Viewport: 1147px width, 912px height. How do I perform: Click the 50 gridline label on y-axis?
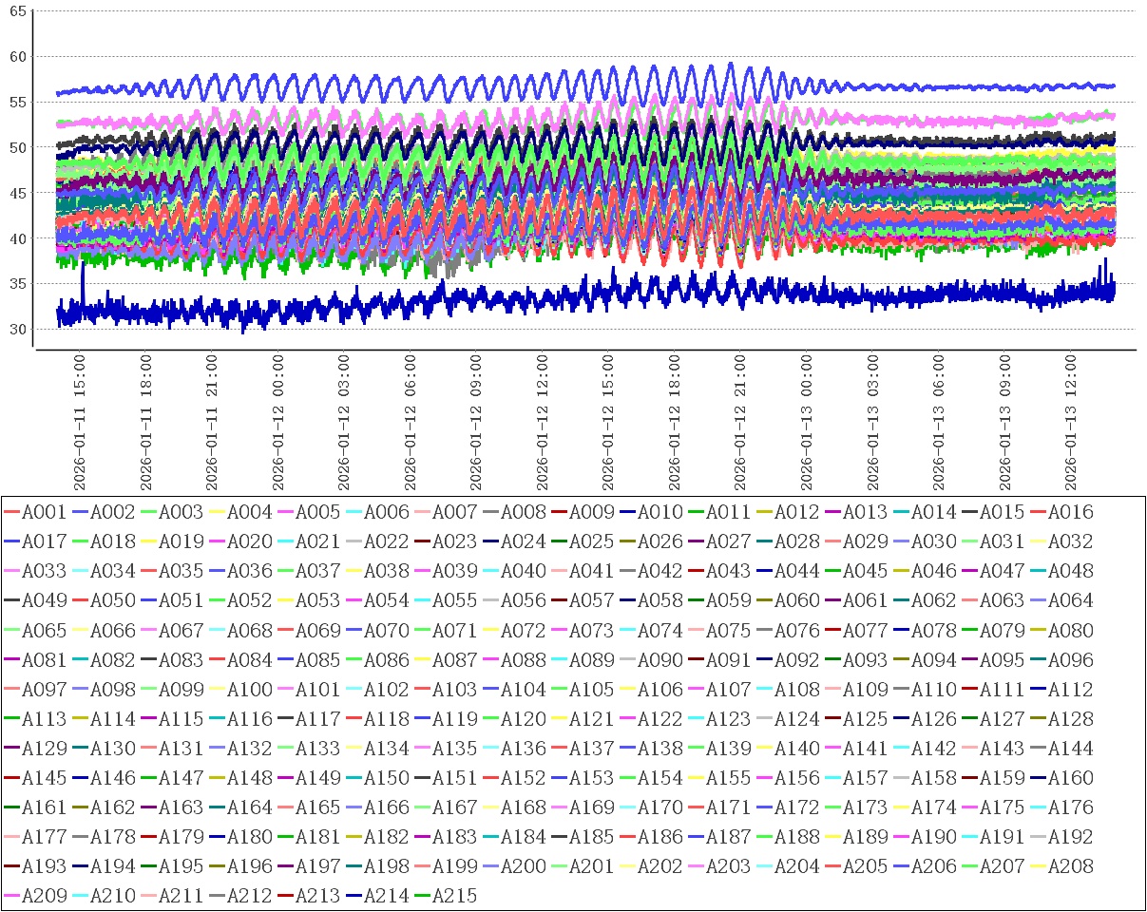coord(17,147)
